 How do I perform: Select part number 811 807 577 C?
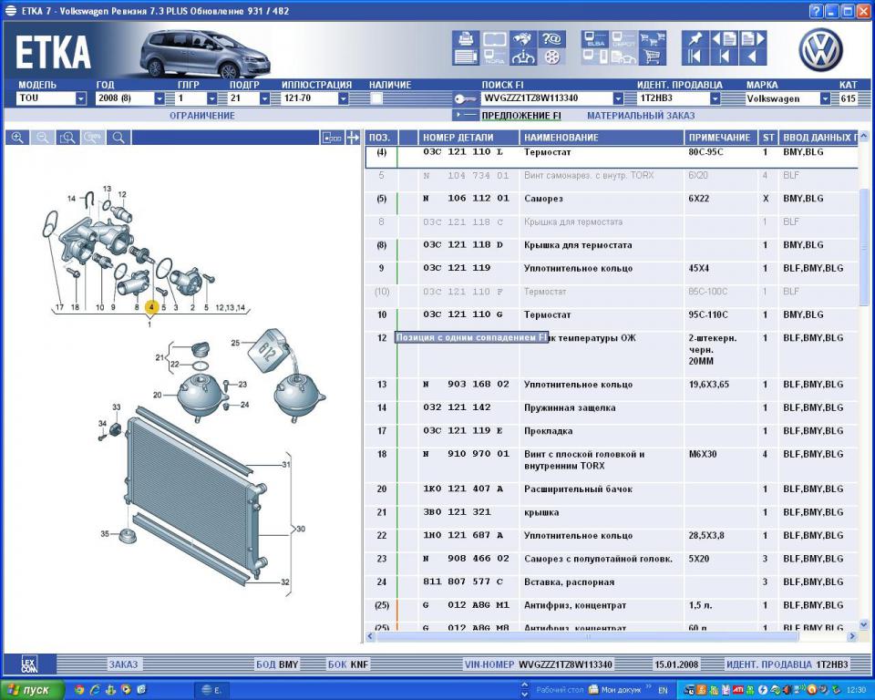[463, 582]
